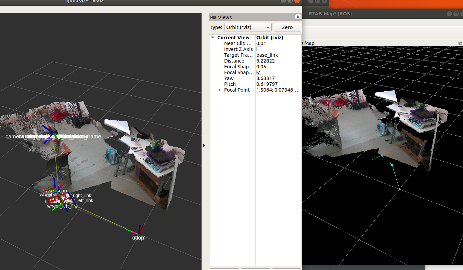The height and width of the screenshot is (270, 463).
Task: Select the Target Frame property label
Action: 238,55
